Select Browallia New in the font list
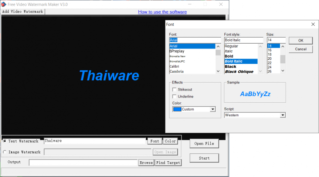Screen dimensions: 319x177 [192, 56]
